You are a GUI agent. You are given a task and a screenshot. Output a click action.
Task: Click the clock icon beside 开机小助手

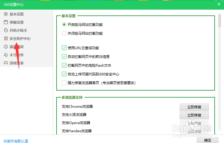6,30
